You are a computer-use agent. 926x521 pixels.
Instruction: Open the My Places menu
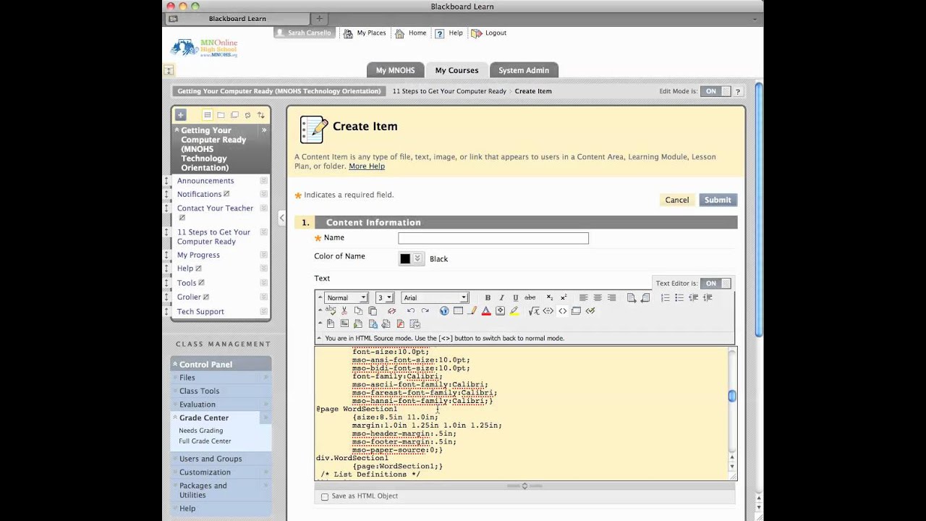(x=365, y=33)
